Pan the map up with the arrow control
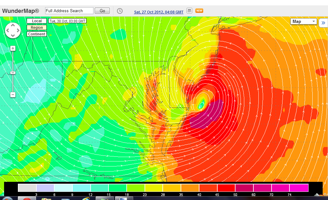 click(13, 25)
